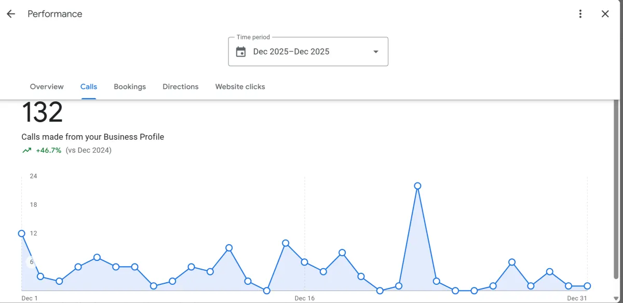This screenshot has height=303, width=623.
Task: Expand the Time period dropdown arrow
Action: [x=376, y=51]
